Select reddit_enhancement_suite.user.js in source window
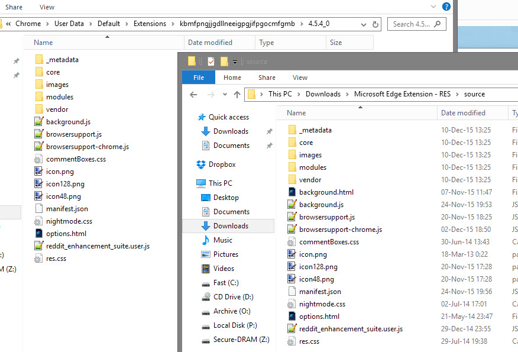518x352 pixels. click(x=345, y=329)
